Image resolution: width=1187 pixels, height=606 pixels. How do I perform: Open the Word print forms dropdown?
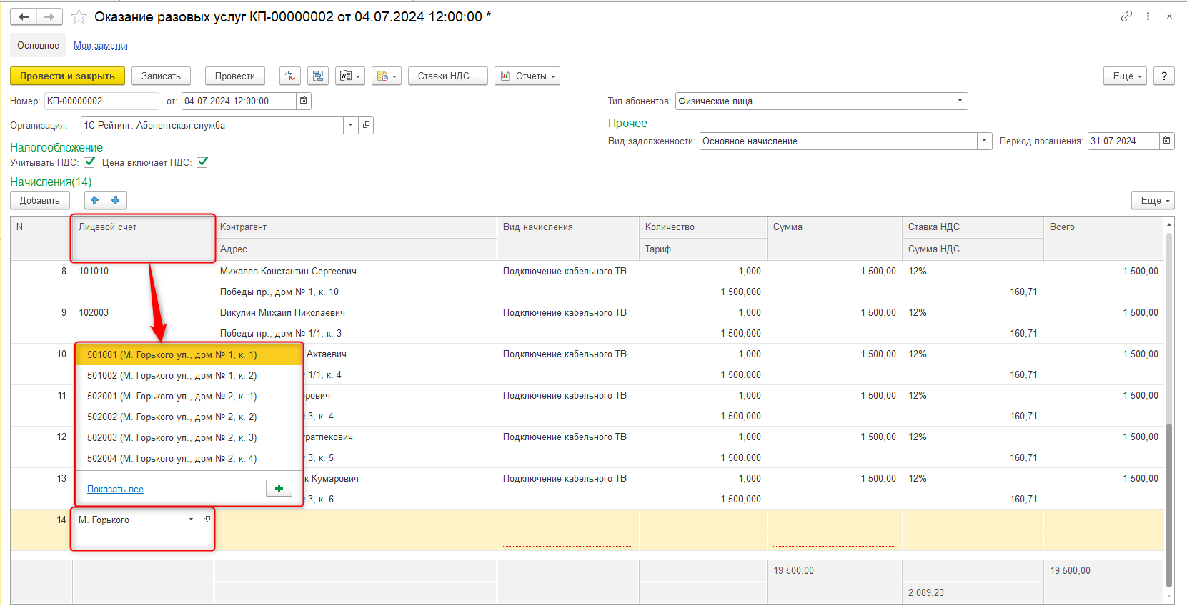tap(350, 76)
